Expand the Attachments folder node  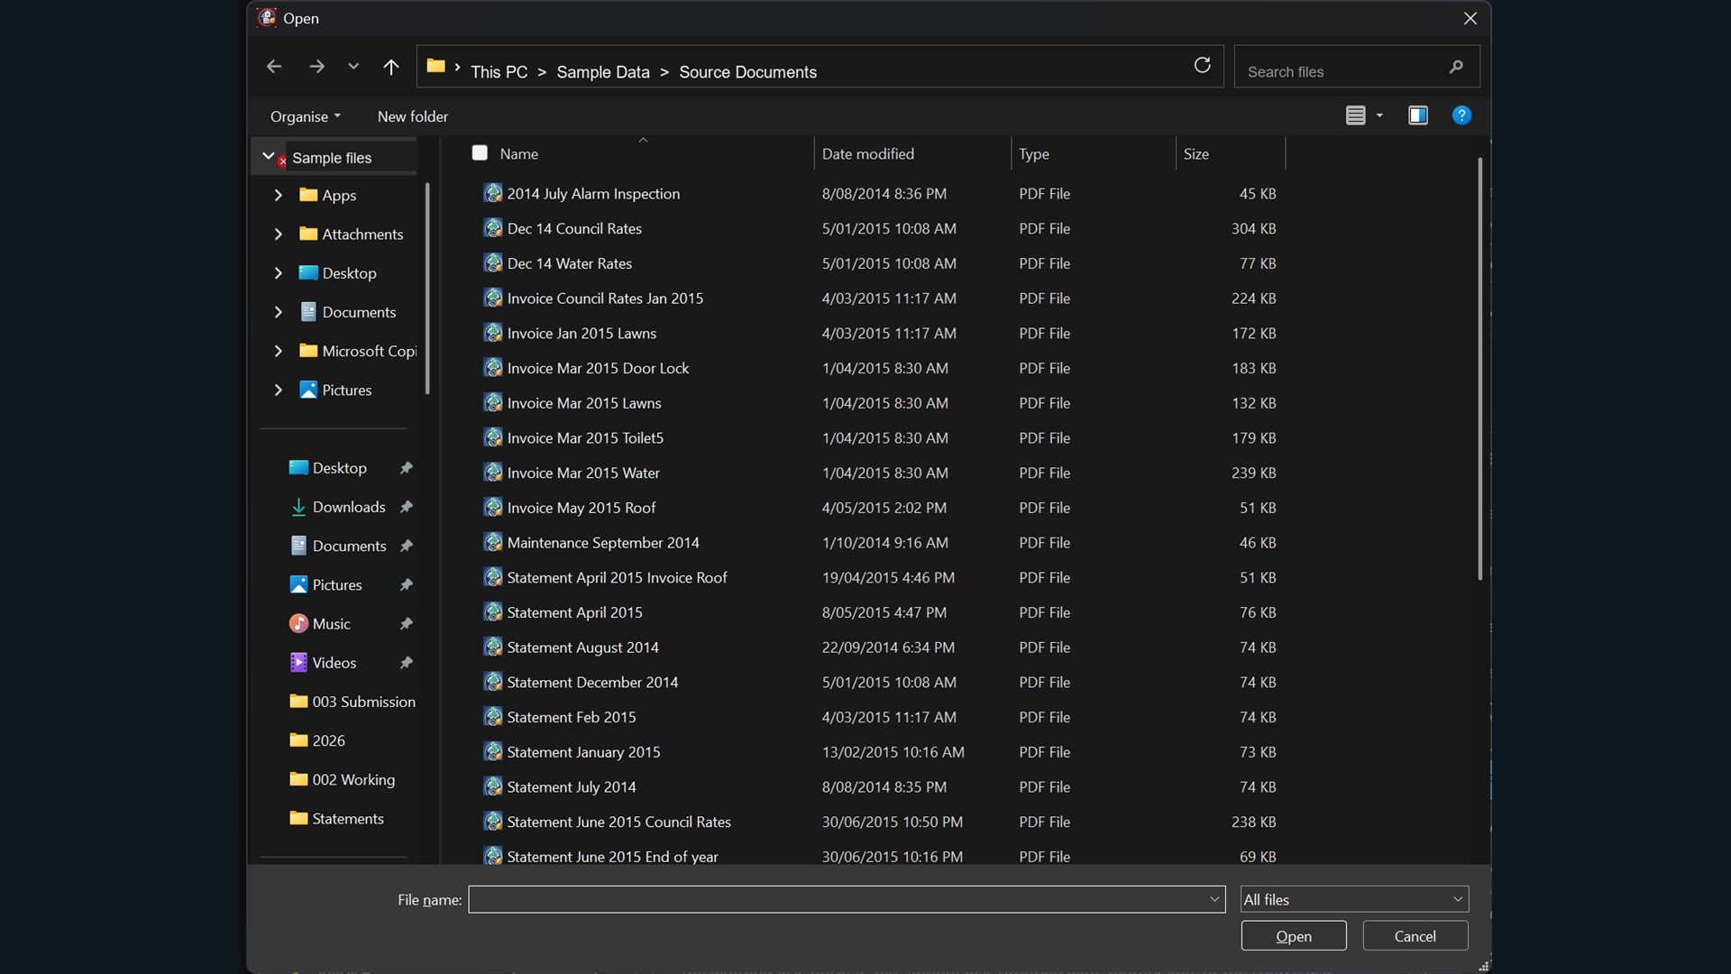(x=278, y=234)
